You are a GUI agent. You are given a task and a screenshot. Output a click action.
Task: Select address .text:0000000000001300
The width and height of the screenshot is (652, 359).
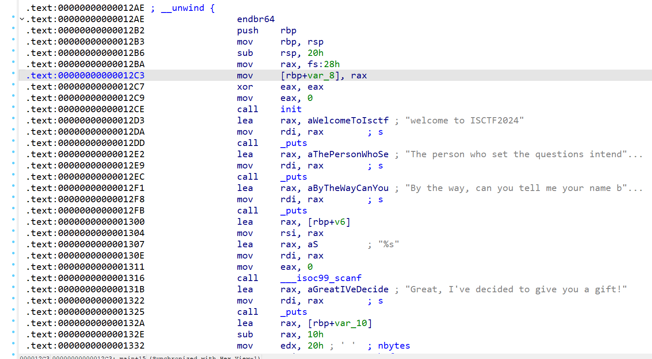pos(85,222)
